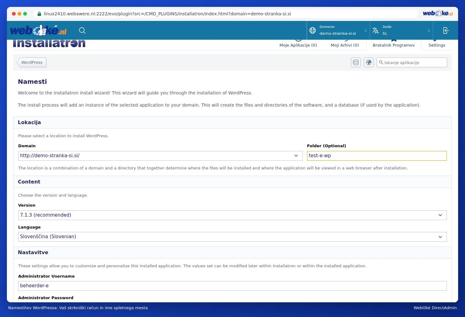The height and width of the screenshot is (317, 465).
Task: Click the globe icon beside search box
Action: (369, 63)
